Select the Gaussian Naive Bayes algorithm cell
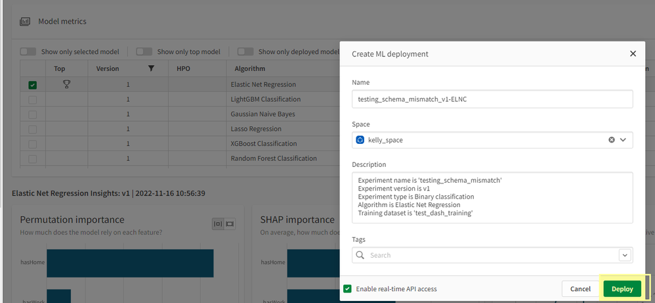Viewport: 655px width, 303px height. [263, 114]
